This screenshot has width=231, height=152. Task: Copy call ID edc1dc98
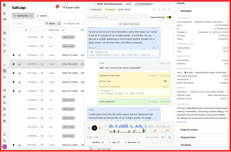click(x=42, y=37)
